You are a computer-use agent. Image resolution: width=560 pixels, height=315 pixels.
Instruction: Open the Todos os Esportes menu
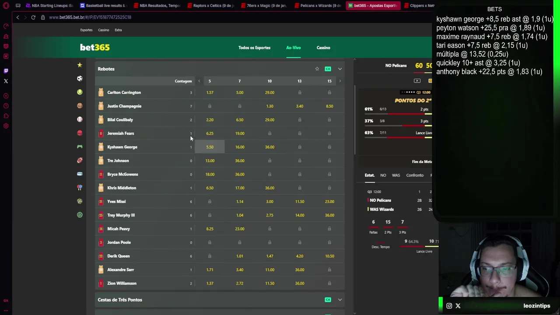click(254, 48)
